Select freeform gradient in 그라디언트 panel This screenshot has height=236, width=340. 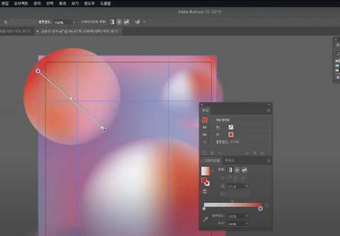(244, 170)
